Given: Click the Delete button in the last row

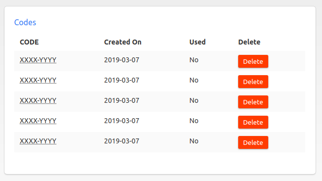Looking at the screenshot, I should click(253, 142).
